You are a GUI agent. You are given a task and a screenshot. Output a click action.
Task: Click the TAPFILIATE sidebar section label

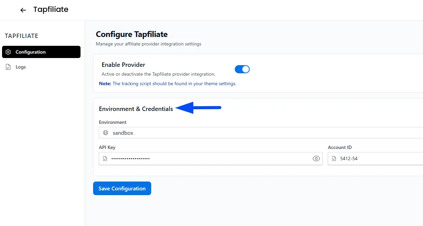21,36
